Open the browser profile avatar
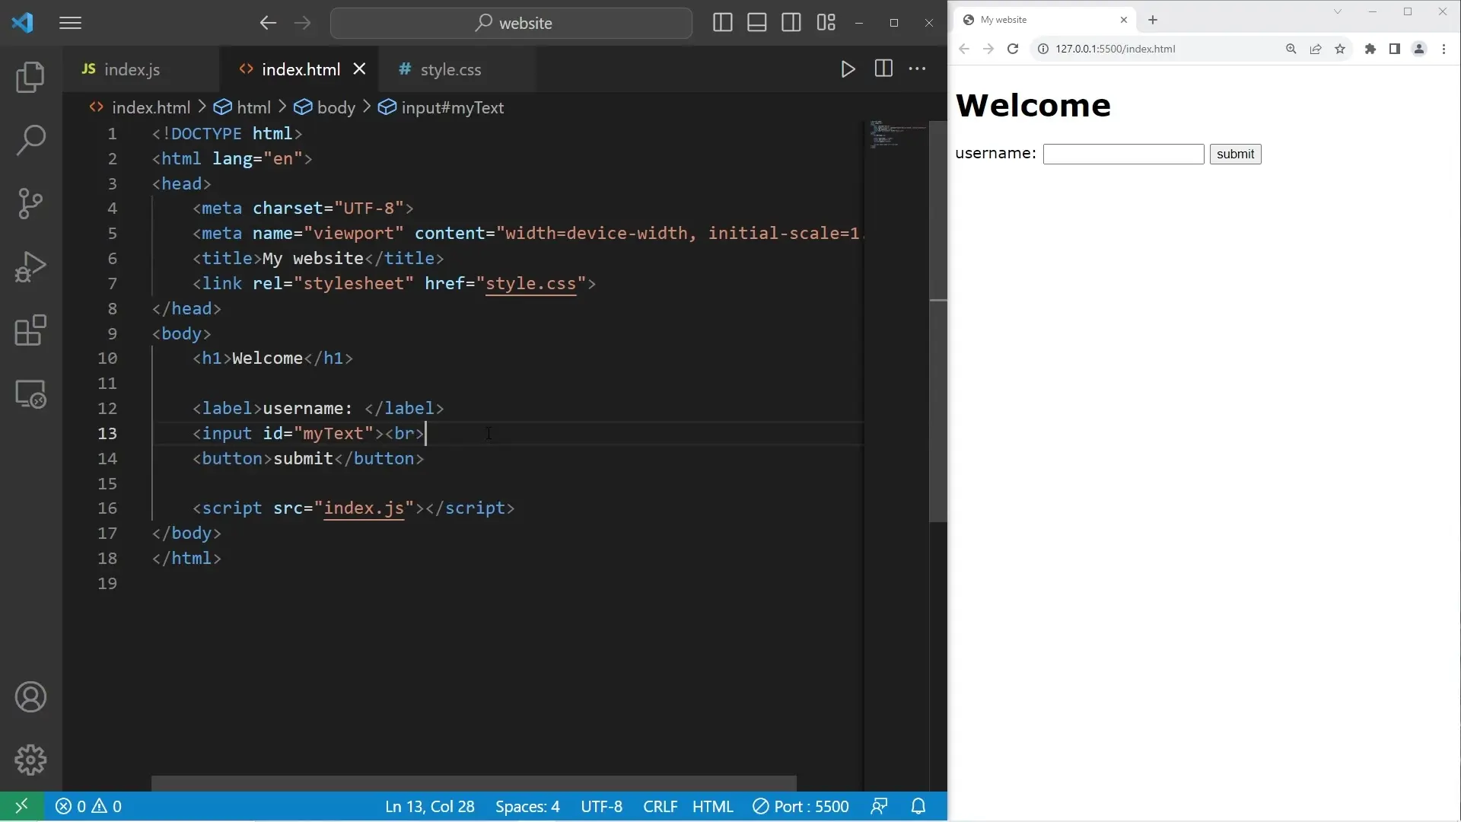 point(1418,49)
